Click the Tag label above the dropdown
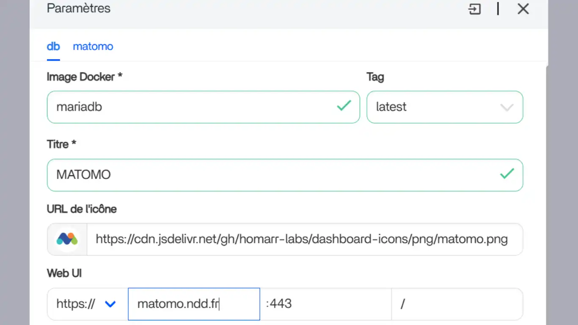Image resolution: width=578 pixels, height=325 pixels. pos(375,77)
